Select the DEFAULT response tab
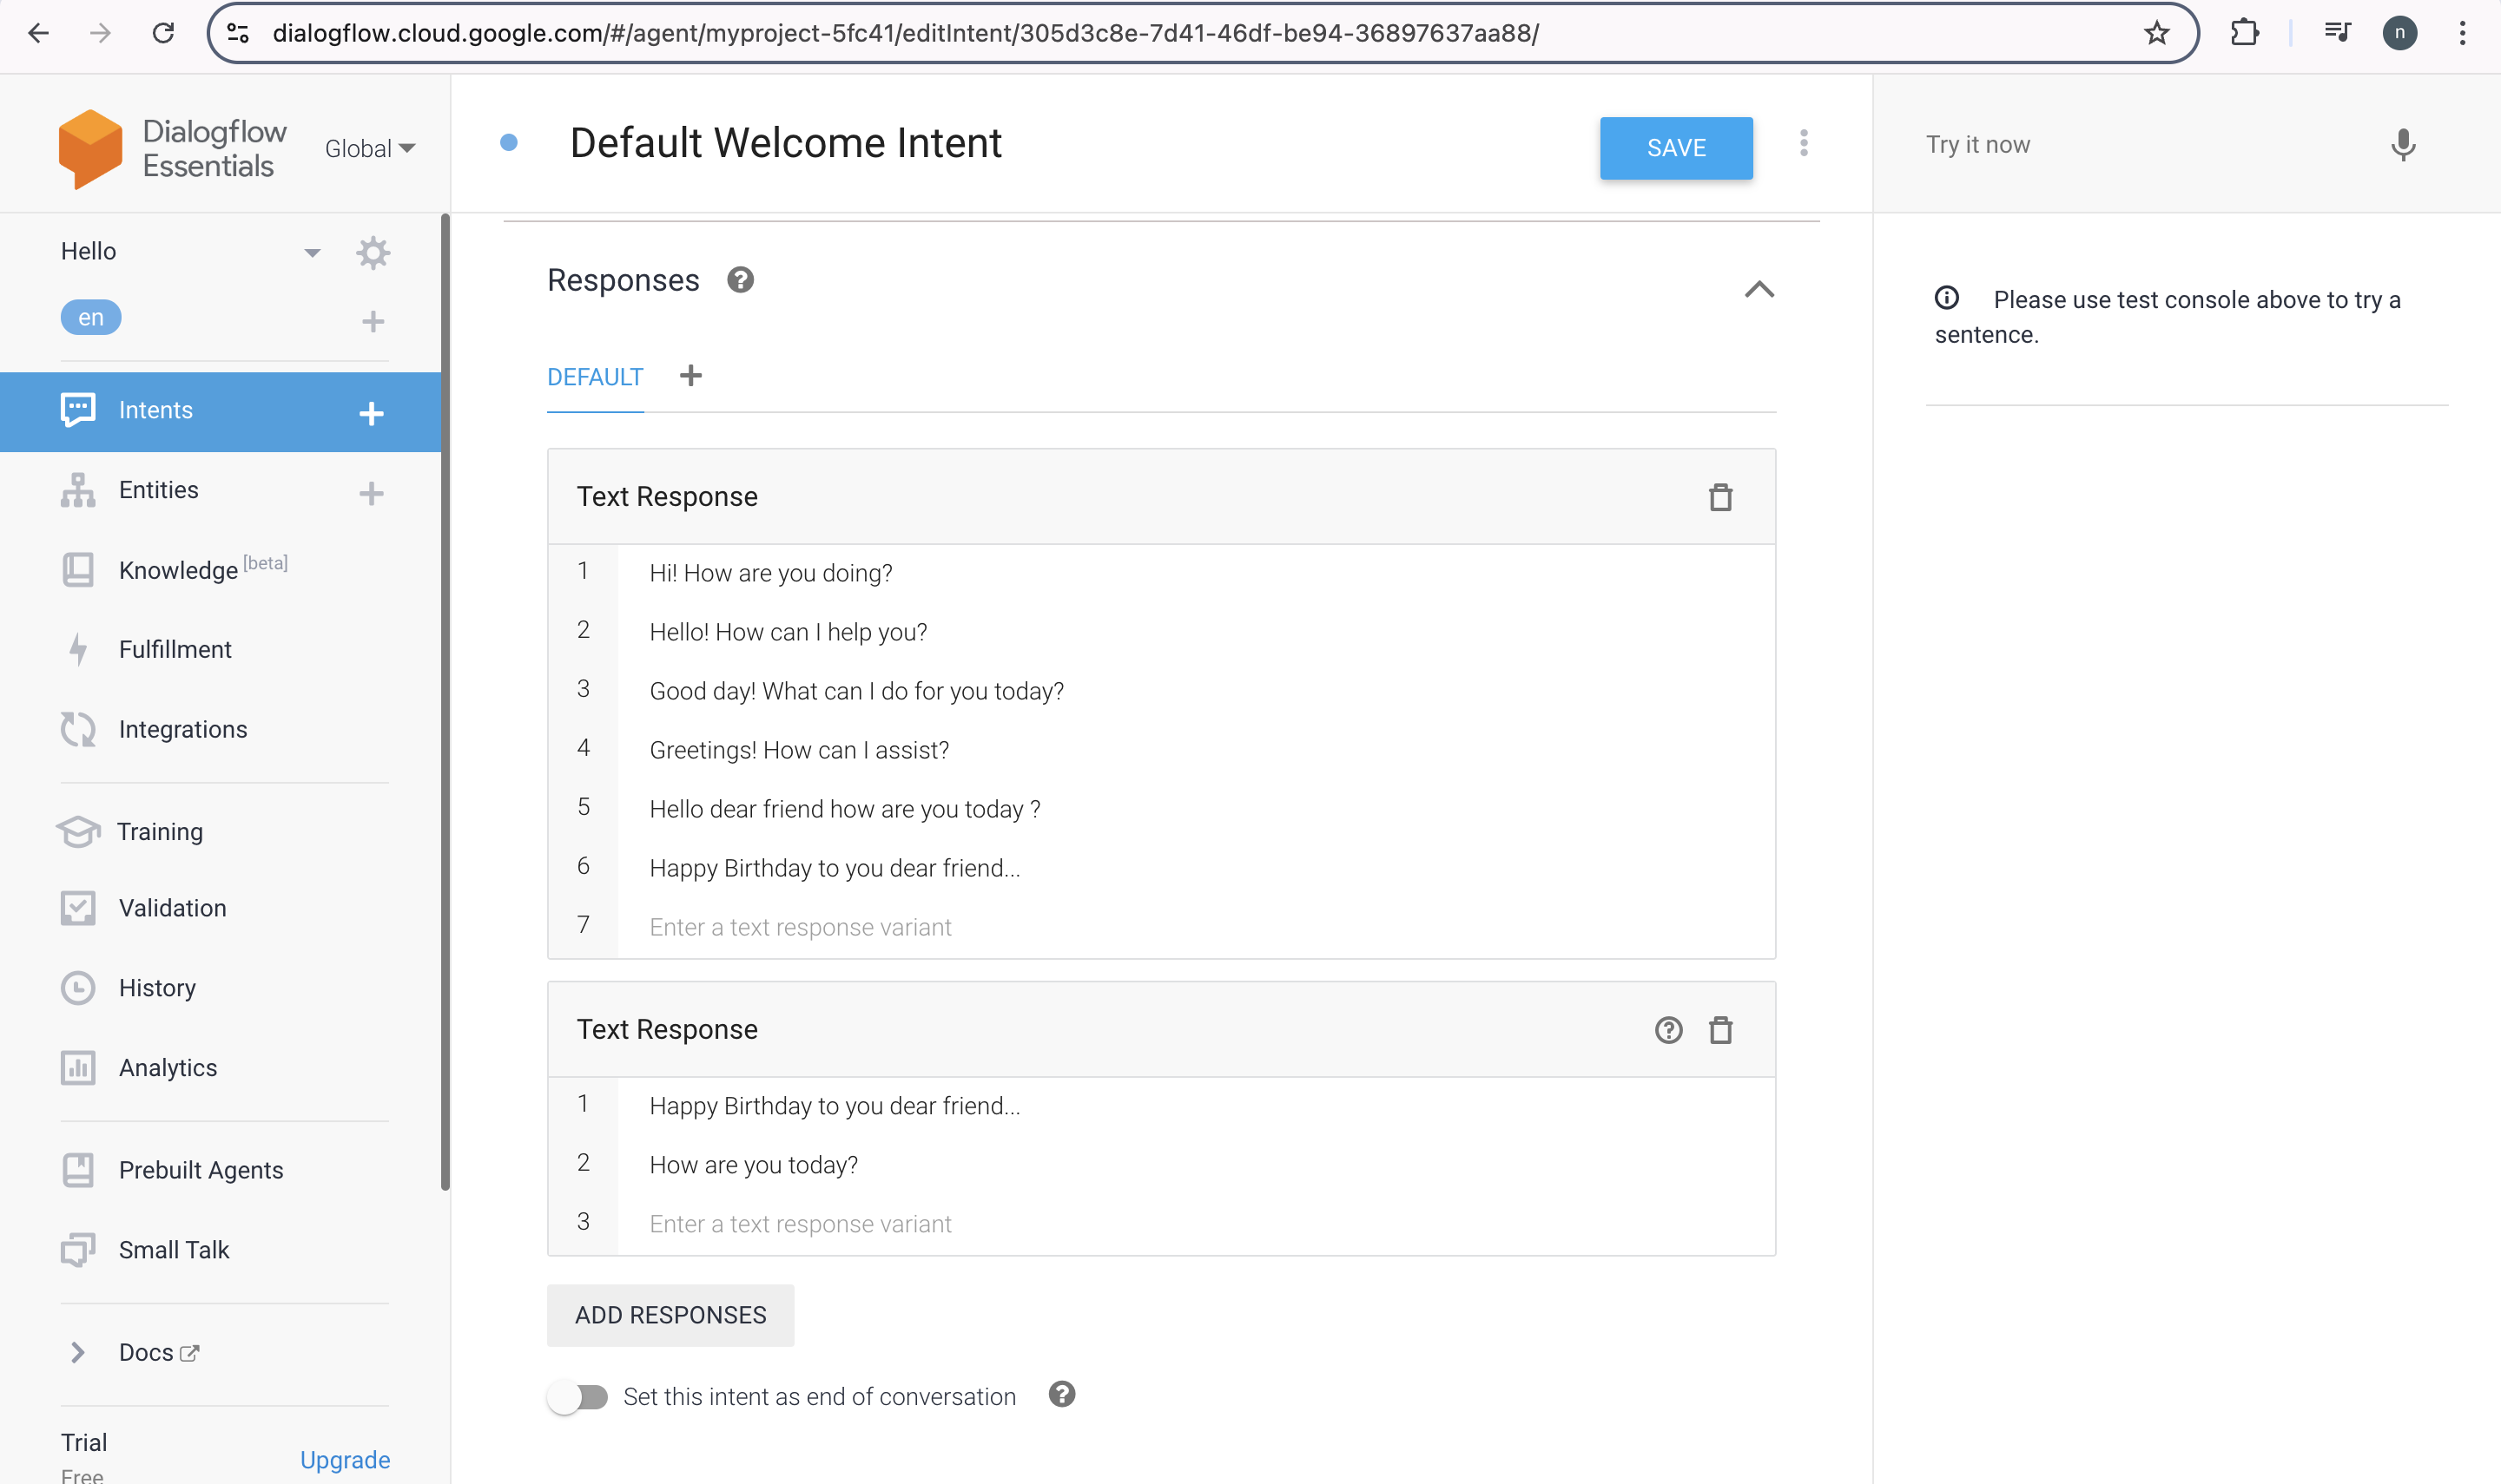2501x1484 pixels. pos(594,377)
